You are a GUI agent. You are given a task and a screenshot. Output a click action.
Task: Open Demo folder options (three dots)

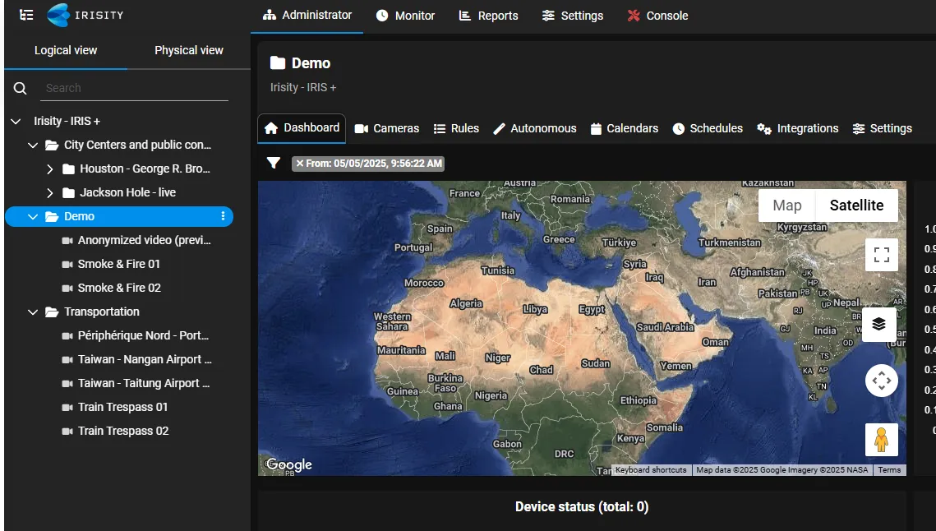point(223,216)
